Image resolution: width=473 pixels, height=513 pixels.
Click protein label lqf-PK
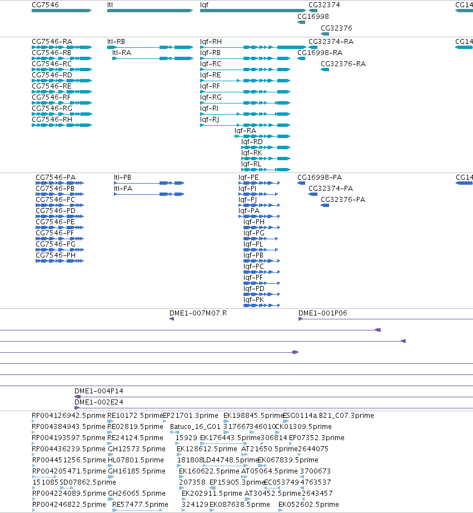(x=253, y=300)
